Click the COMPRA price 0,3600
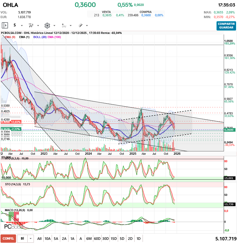 [x=146, y=15]
